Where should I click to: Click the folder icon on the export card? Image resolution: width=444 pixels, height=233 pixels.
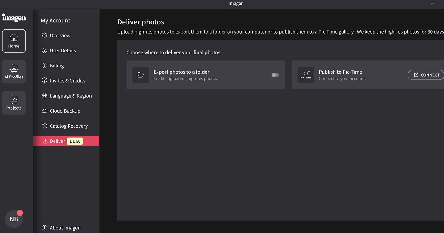click(x=141, y=75)
